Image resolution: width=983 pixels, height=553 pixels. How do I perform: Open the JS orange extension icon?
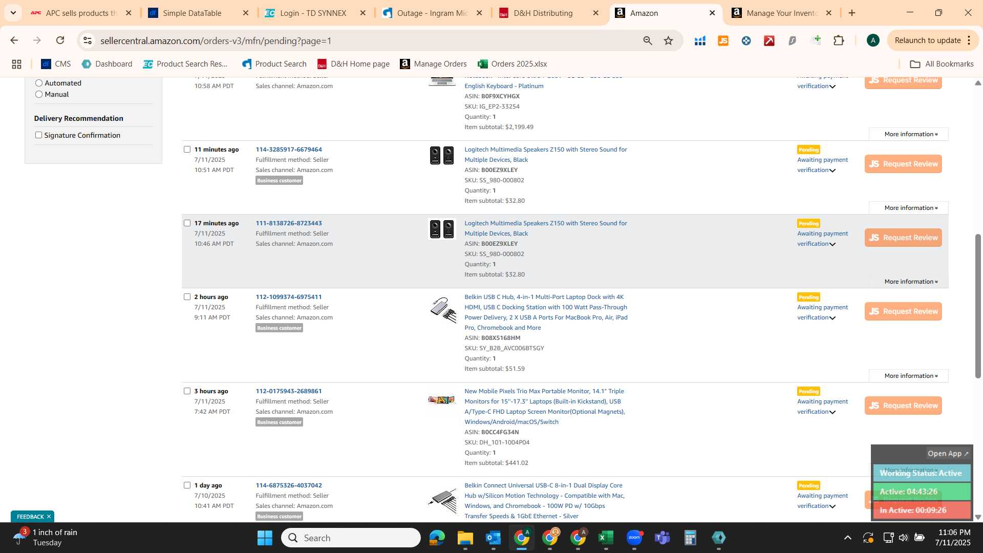click(723, 40)
